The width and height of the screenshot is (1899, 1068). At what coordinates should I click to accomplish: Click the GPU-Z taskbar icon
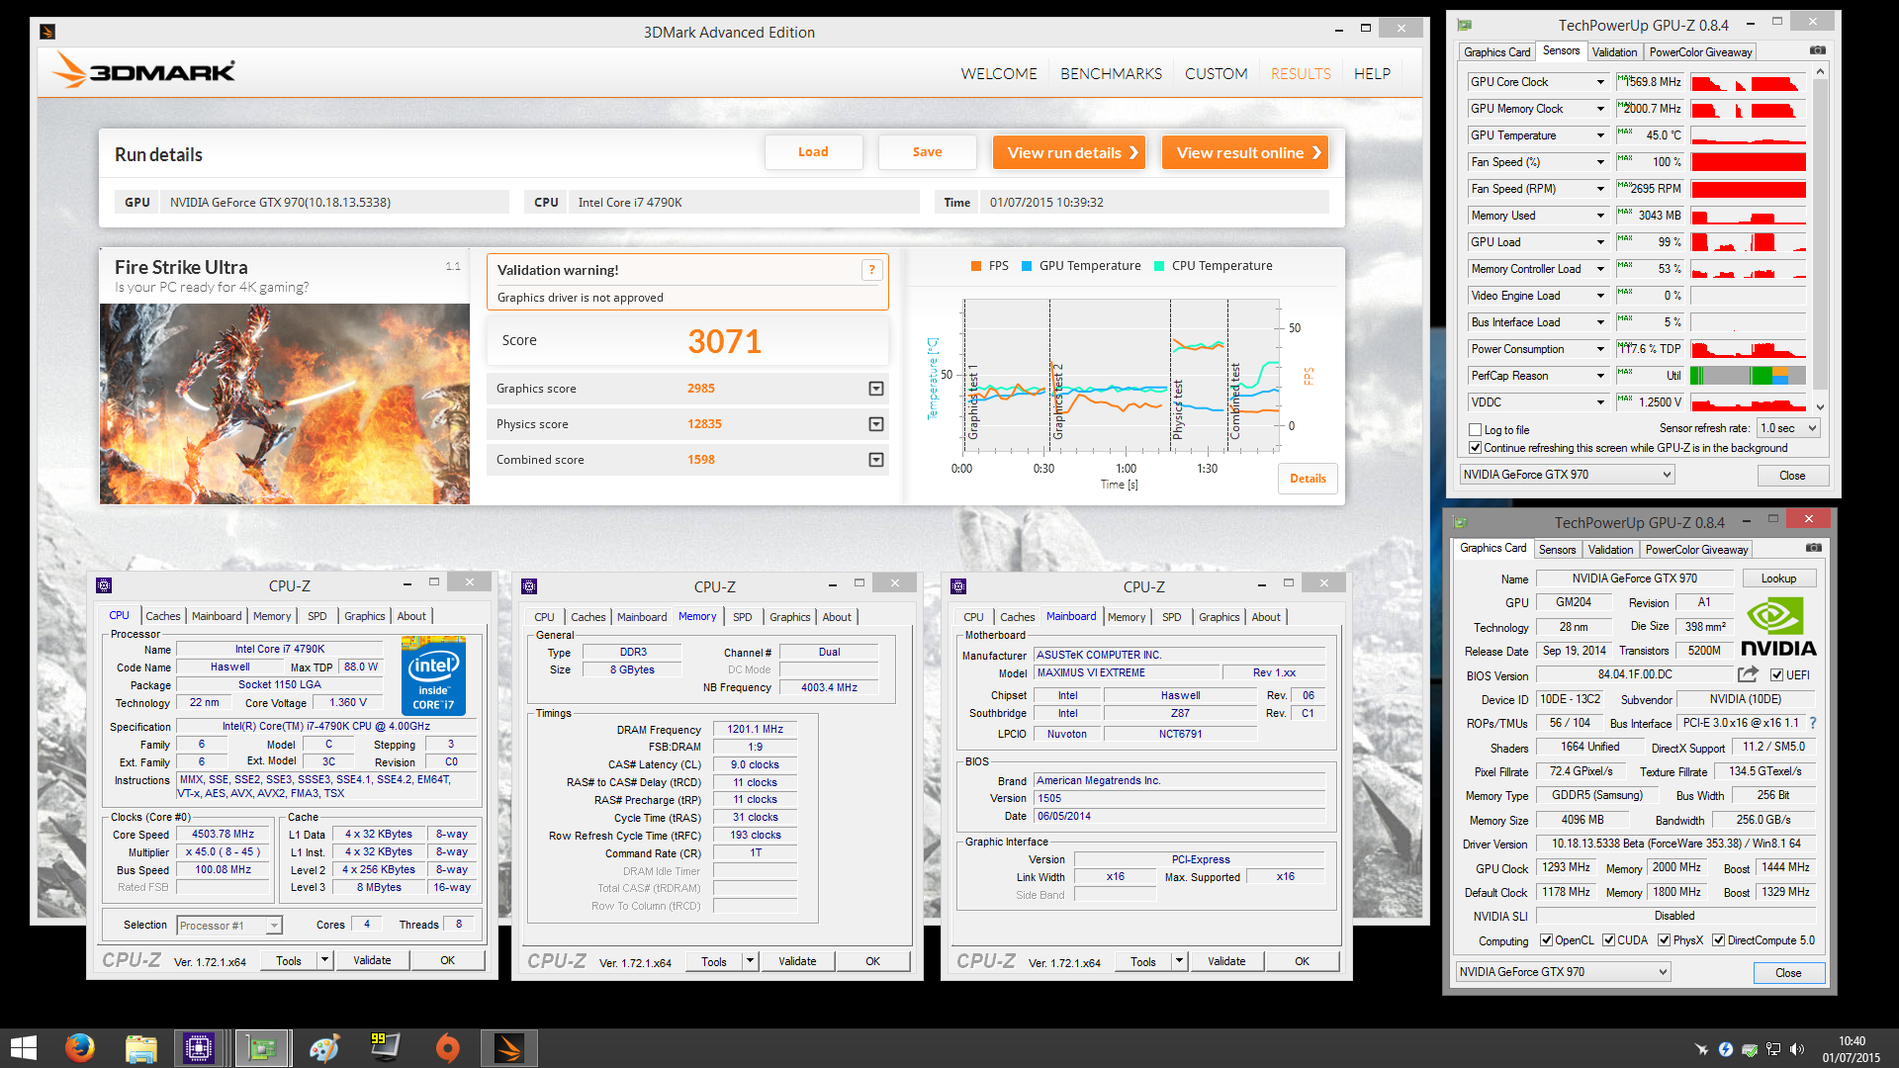(x=262, y=1047)
